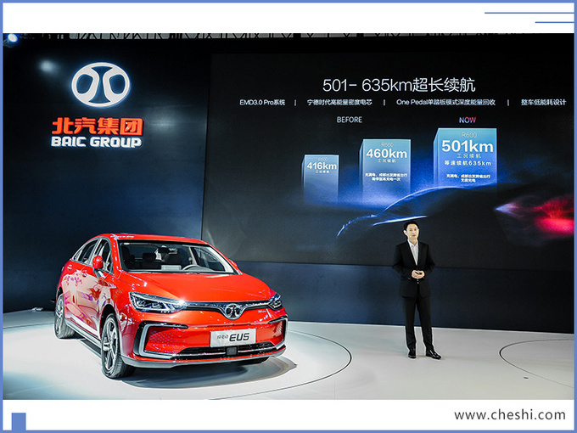Select the 416km range block

click(x=321, y=174)
